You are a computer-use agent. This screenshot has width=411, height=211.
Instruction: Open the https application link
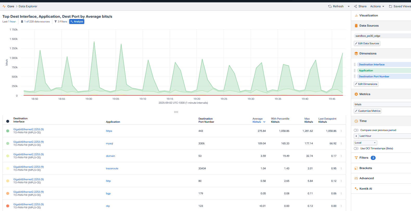[x=109, y=131]
